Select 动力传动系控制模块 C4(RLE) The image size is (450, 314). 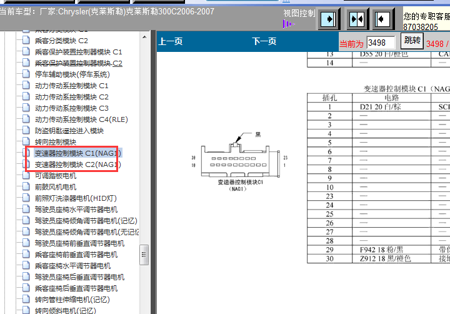81,119
